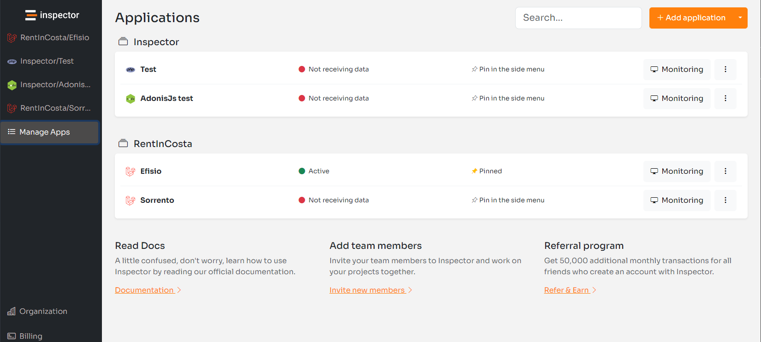Pin Sorrento in the side menu
Image resolution: width=761 pixels, height=342 pixels.
(x=508, y=200)
